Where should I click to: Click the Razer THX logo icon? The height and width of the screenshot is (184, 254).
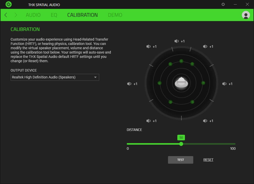(x=9, y=4)
